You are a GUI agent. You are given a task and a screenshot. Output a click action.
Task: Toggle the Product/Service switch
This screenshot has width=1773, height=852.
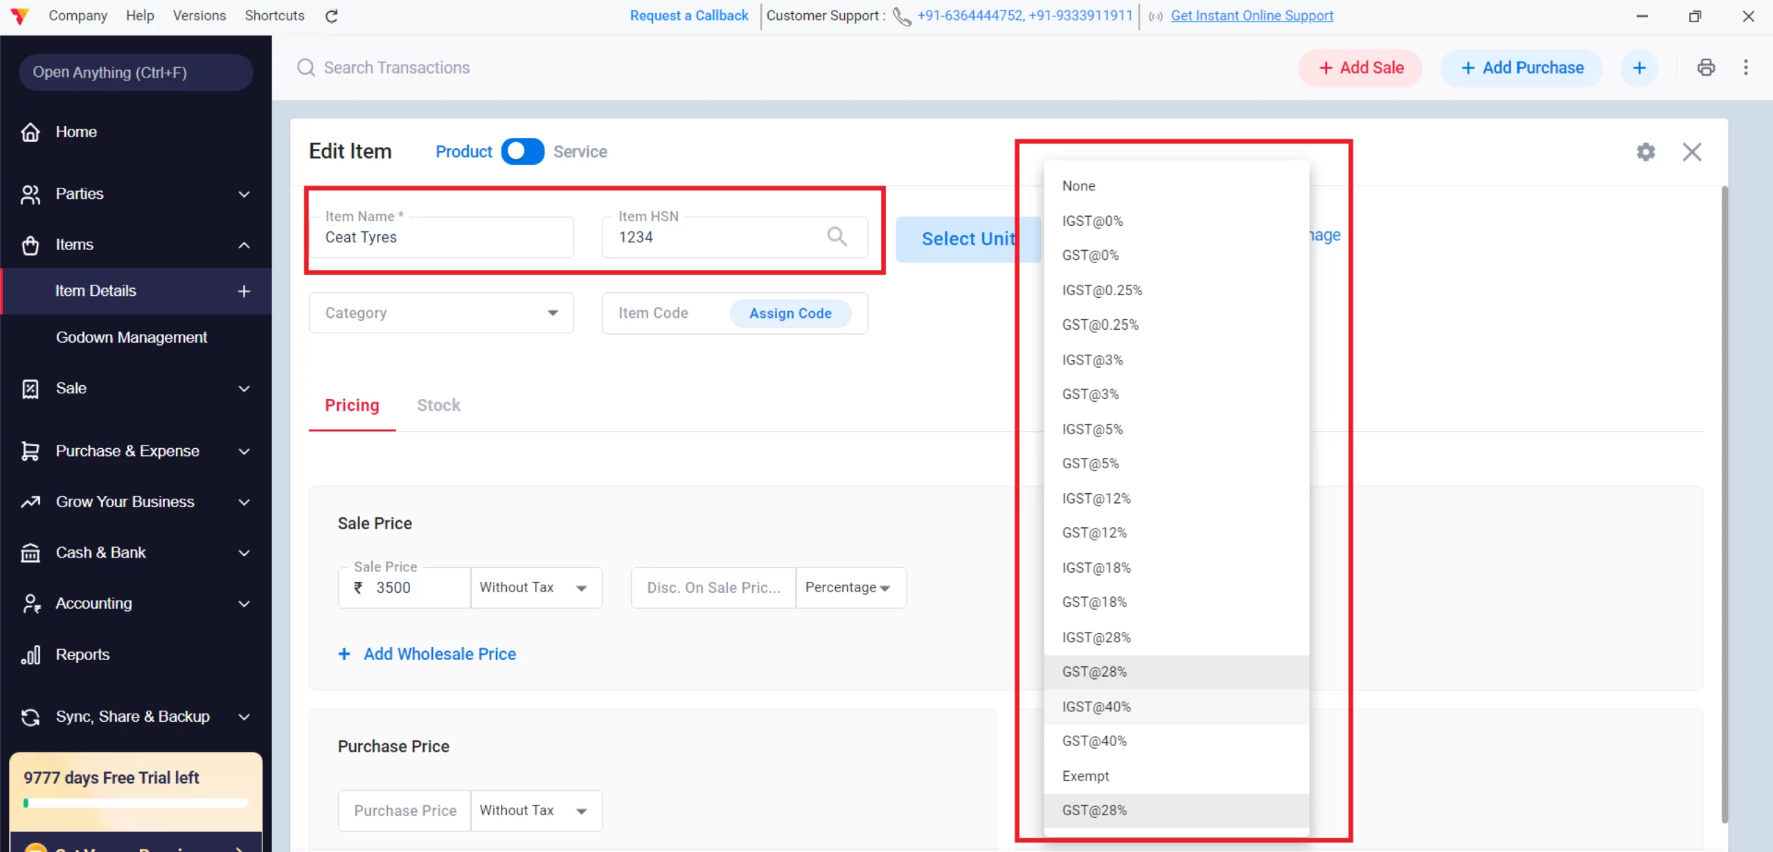(523, 152)
